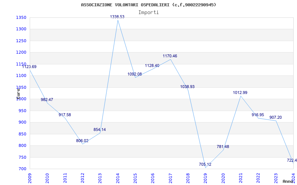Click the 907.20 value label
Screen dimensions: 297x185
coord(275,117)
